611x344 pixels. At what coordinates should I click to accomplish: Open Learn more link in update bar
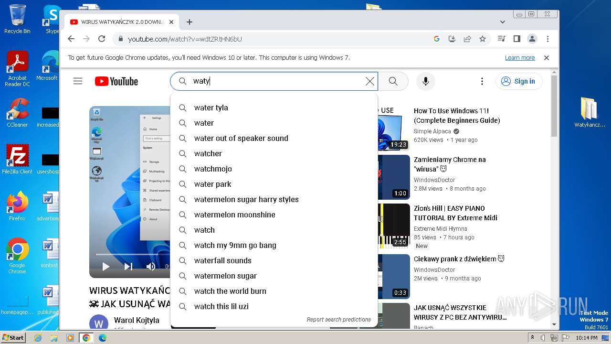pos(520,58)
